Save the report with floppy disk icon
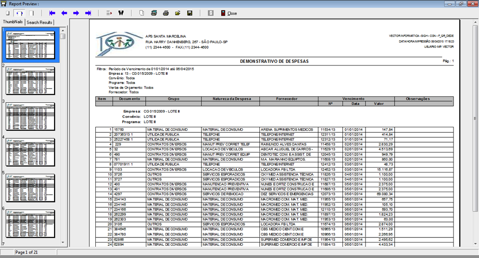The image size is (479, 258). click(x=190, y=13)
